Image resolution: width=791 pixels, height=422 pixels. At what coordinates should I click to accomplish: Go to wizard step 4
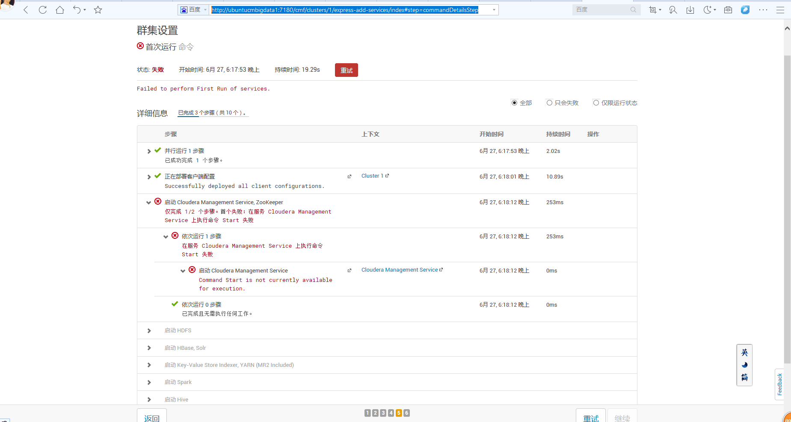coord(391,413)
